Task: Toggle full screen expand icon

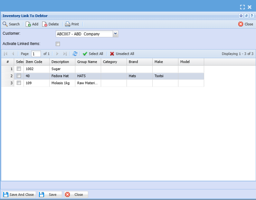Action: 242,7
